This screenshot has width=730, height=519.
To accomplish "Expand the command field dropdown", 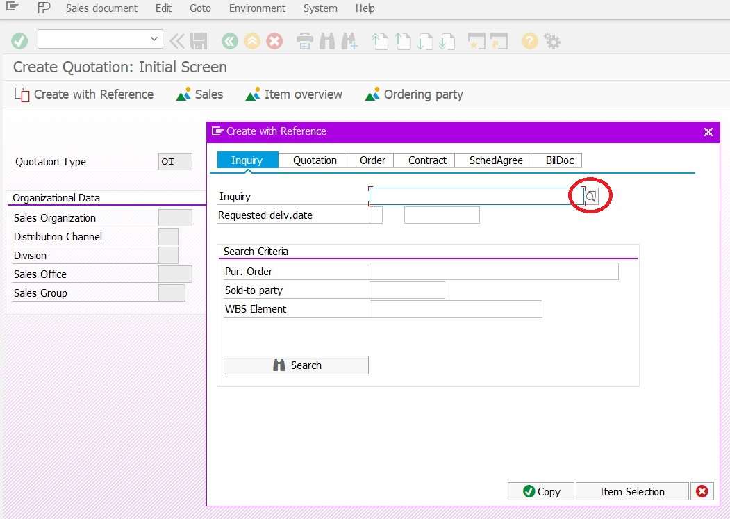I will pos(154,39).
